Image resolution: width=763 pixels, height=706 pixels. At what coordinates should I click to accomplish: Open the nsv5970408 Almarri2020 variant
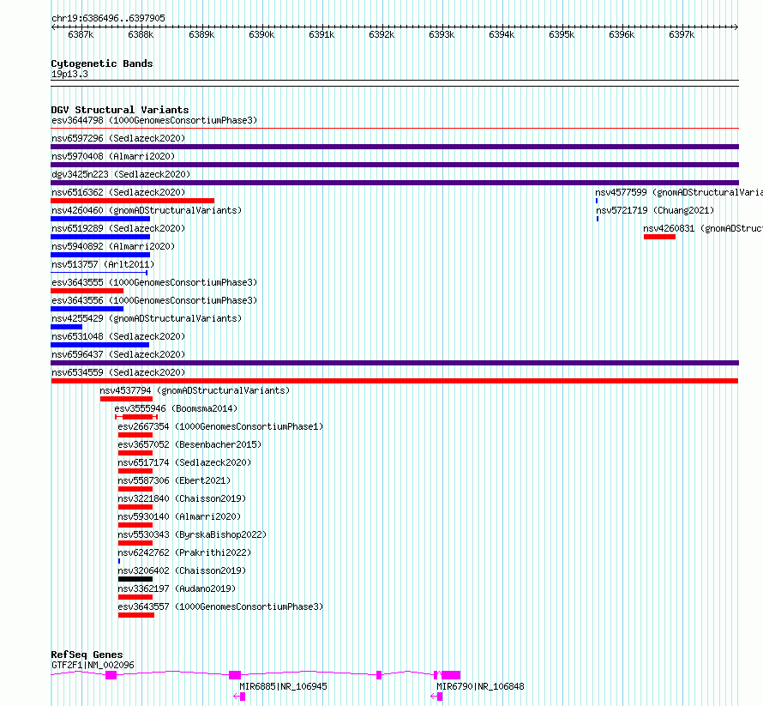(113, 156)
